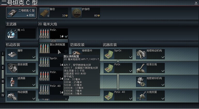This screenshot has height=109, width=199.
Task: Pick PzGr. 390/450 belt in dropdown list
Action: [x=53, y=76]
